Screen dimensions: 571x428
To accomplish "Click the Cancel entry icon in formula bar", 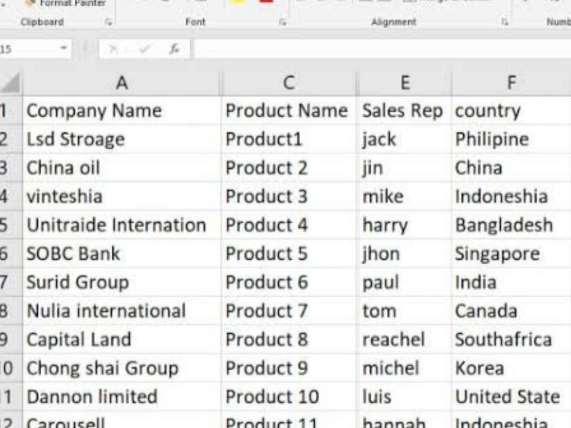I will pyautogui.click(x=113, y=49).
